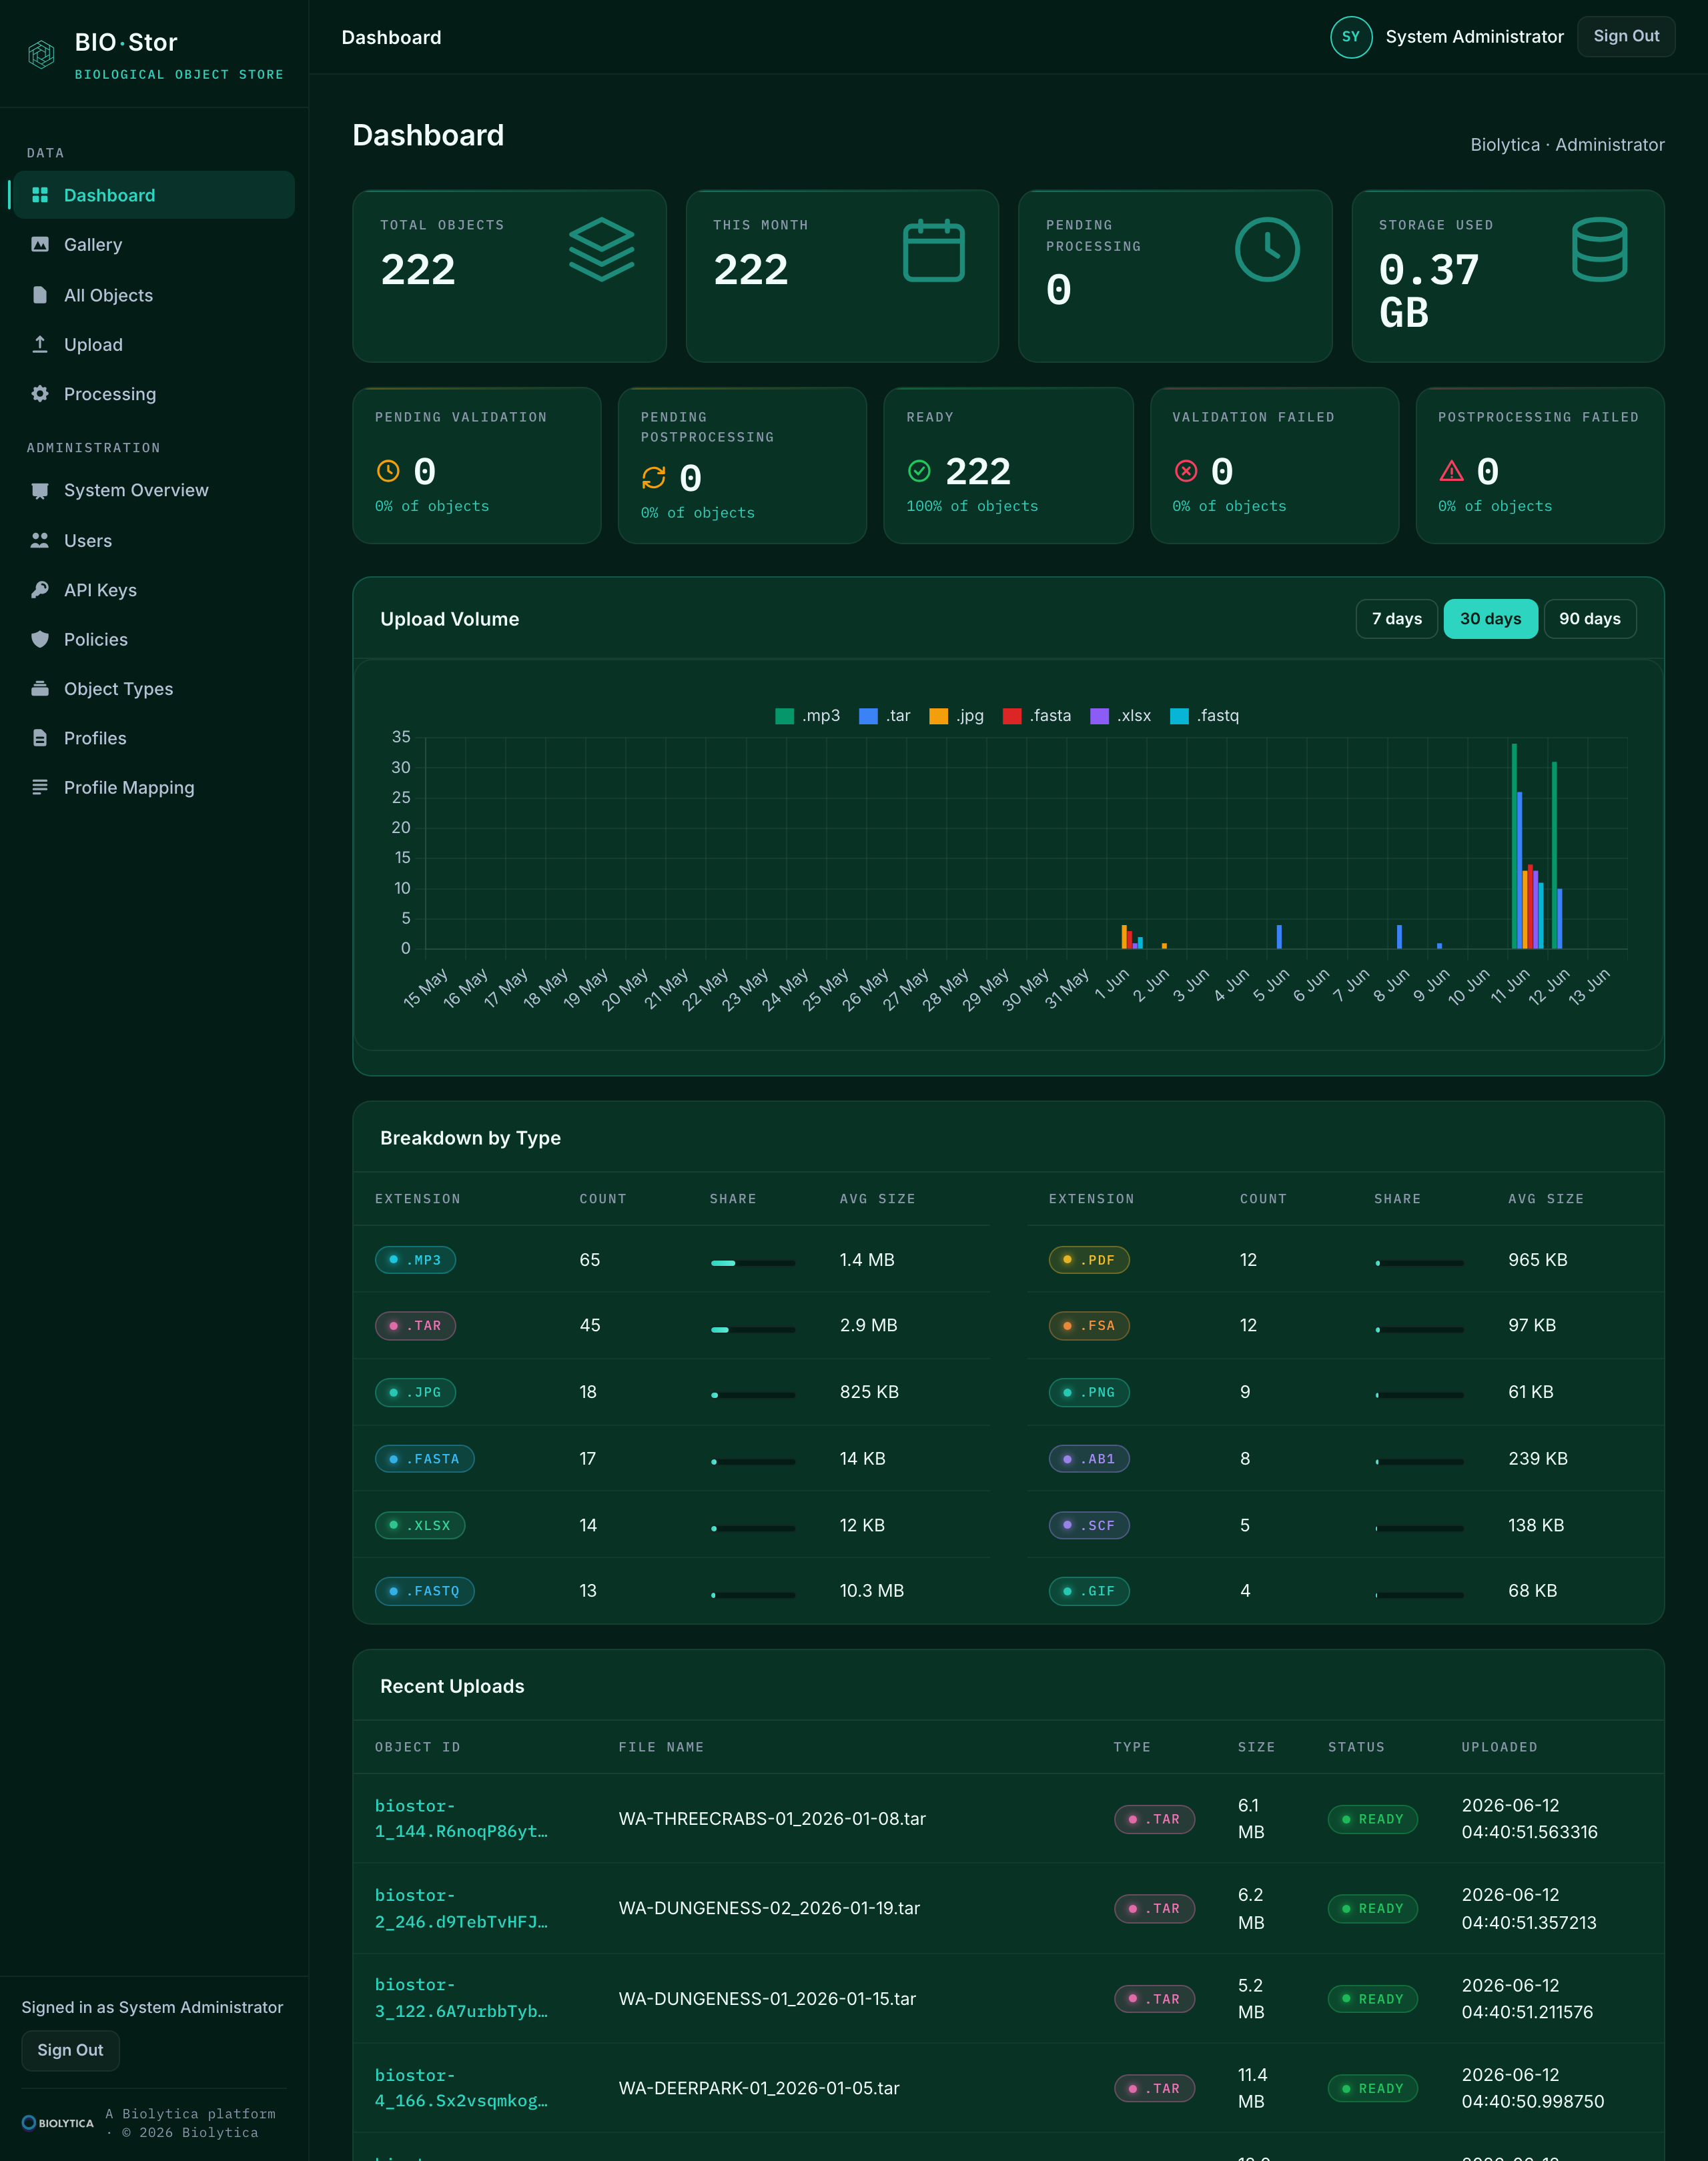Toggle .fasta legend entry
This screenshot has height=2161, width=1708.
pyautogui.click(x=1036, y=716)
